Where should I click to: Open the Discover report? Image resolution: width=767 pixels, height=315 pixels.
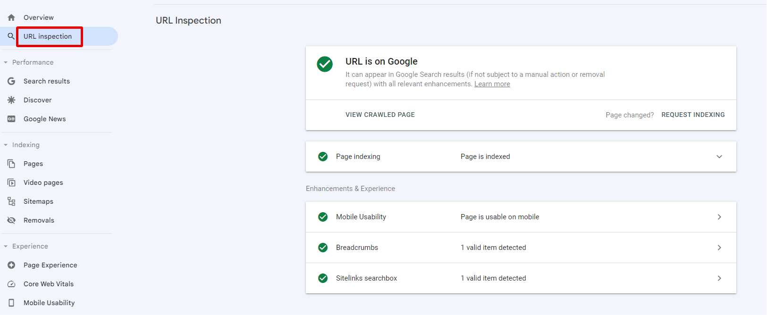point(38,100)
